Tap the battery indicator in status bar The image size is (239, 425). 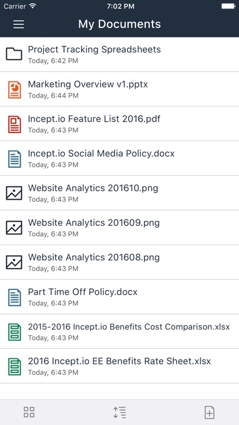(229, 6)
